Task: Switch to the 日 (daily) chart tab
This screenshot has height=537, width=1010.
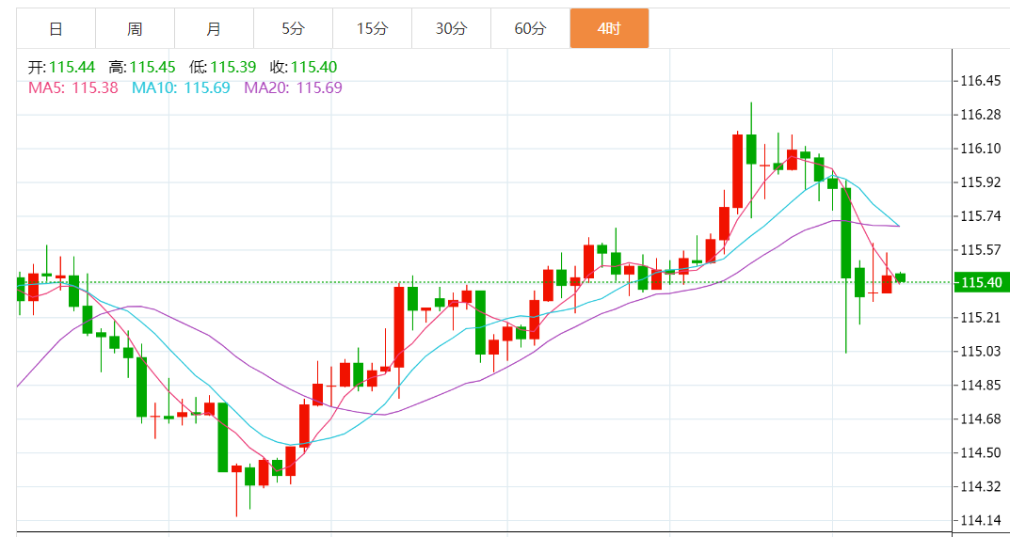Action: (x=56, y=28)
